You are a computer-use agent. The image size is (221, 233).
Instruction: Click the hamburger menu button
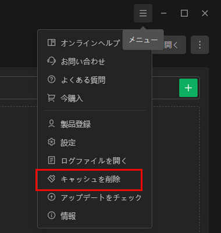(143, 13)
